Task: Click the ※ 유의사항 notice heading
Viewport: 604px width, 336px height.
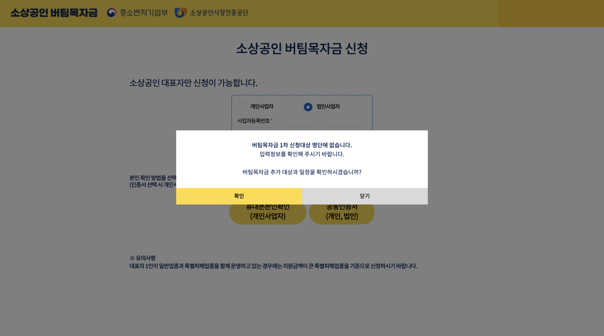Action: tap(143, 258)
